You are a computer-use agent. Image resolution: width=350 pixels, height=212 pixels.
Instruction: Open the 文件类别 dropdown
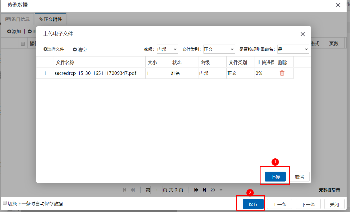click(219, 49)
